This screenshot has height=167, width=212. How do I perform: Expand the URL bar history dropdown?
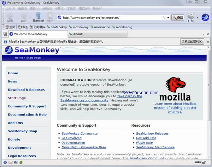click(168, 17)
